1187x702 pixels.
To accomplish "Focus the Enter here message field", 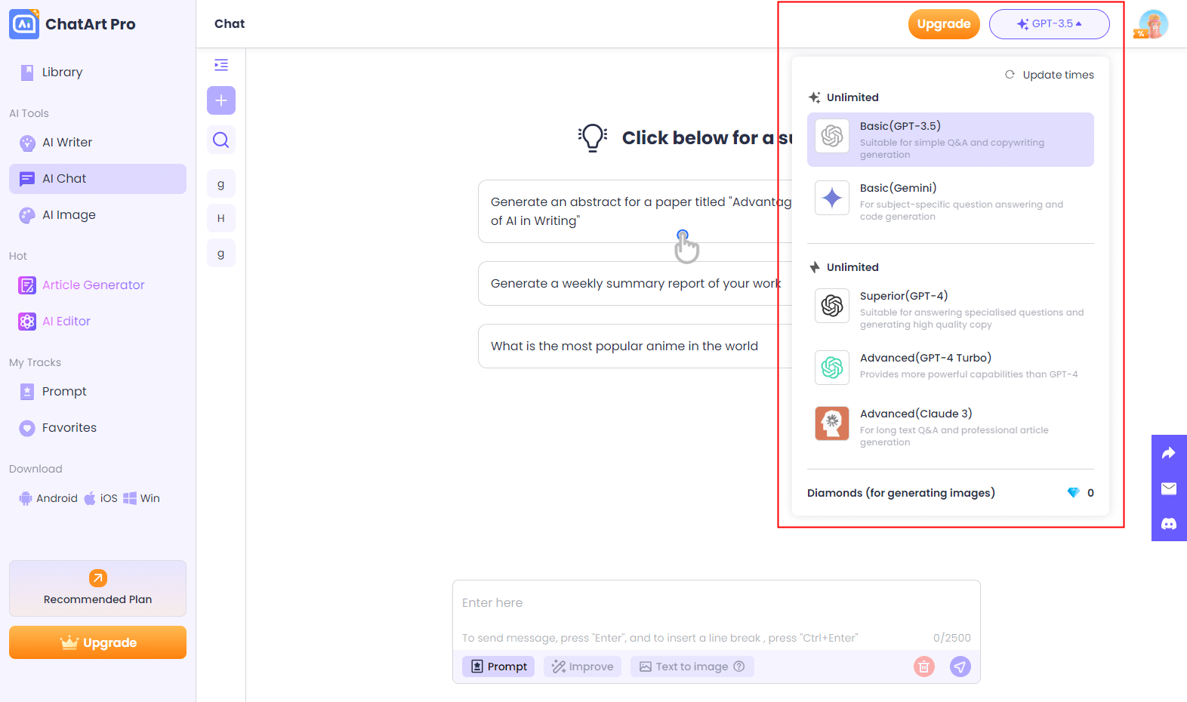I will [716, 603].
